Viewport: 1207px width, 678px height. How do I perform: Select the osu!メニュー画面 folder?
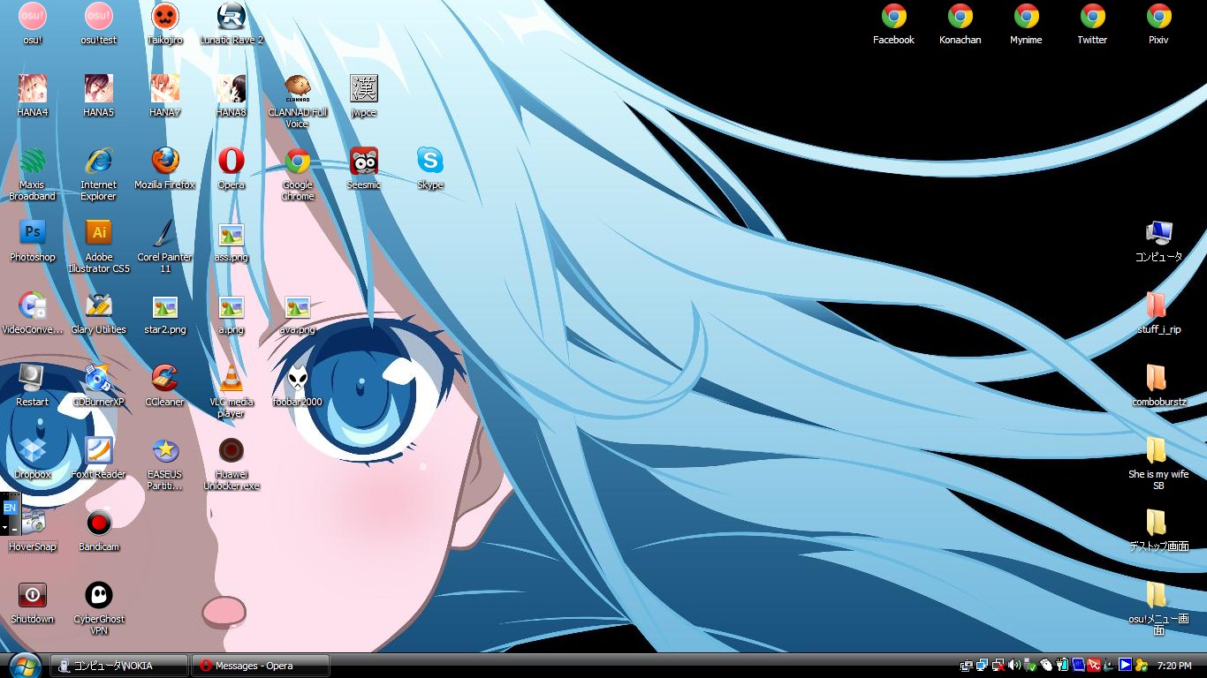click(1158, 608)
